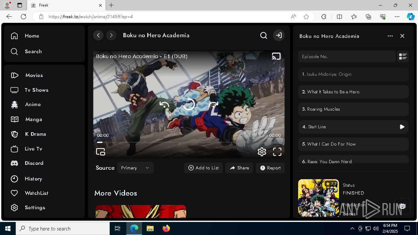Click the browser back arrow
The image size is (418, 235).
[9, 17]
